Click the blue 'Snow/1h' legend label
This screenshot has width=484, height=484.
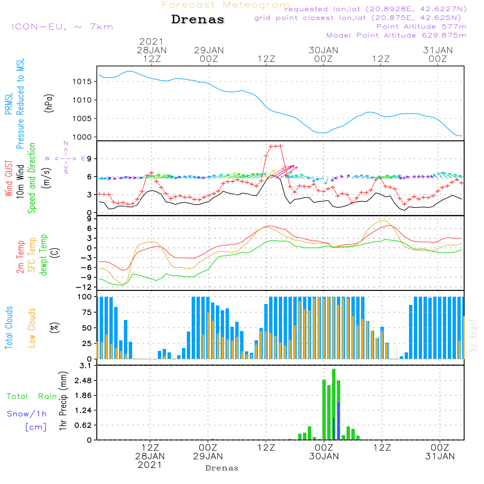[x=27, y=414]
